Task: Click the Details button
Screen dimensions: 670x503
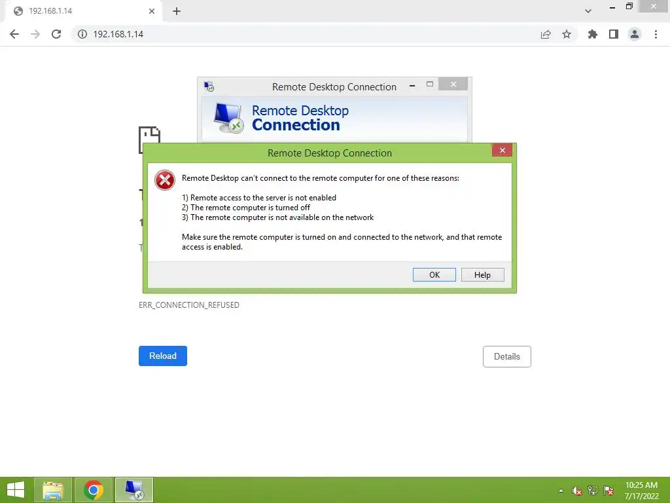Action: (507, 356)
